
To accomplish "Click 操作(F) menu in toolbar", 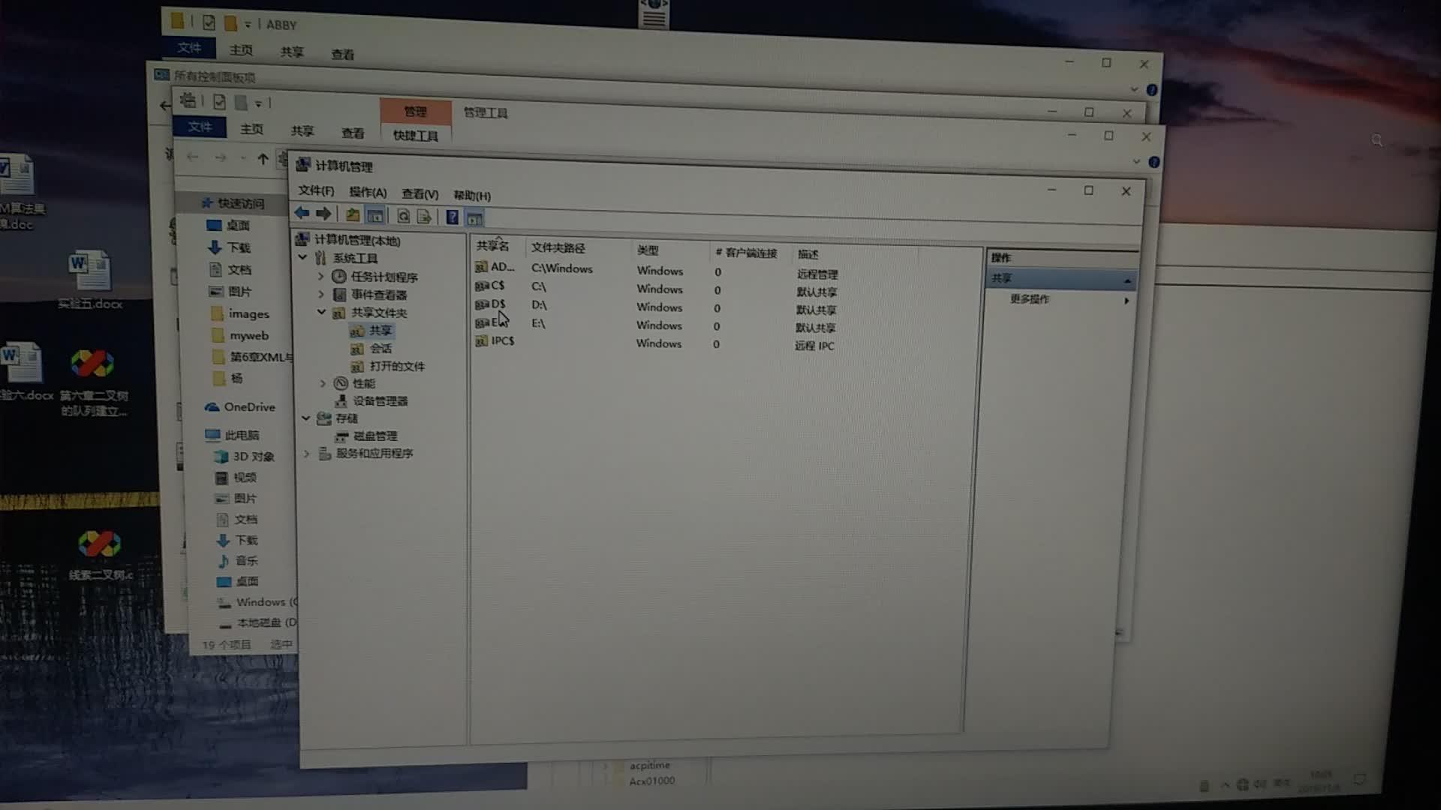I will pyautogui.click(x=366, y=195).
